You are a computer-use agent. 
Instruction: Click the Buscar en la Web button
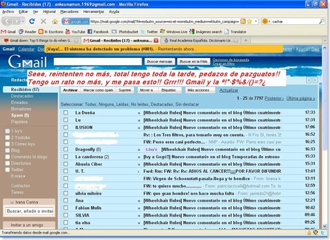194,62
